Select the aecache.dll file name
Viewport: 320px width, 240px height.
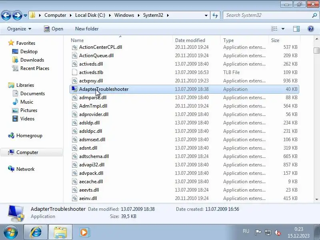[91, 182]
